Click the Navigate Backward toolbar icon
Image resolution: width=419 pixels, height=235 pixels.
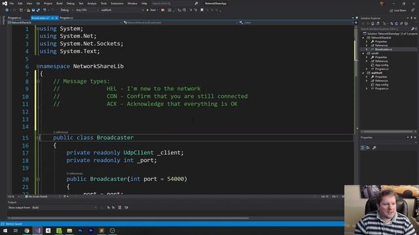tap(7, 10)
